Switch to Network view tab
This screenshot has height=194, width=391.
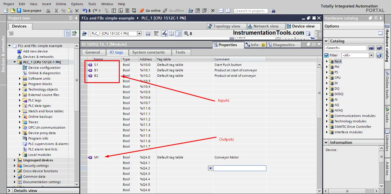[266, 26]
